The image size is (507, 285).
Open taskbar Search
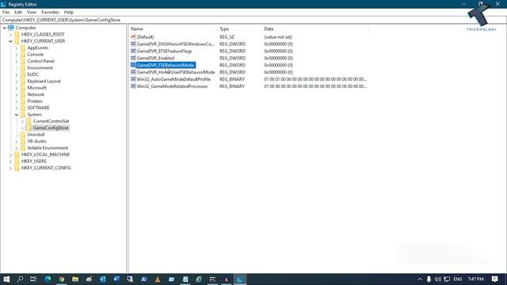click(20, 279)
